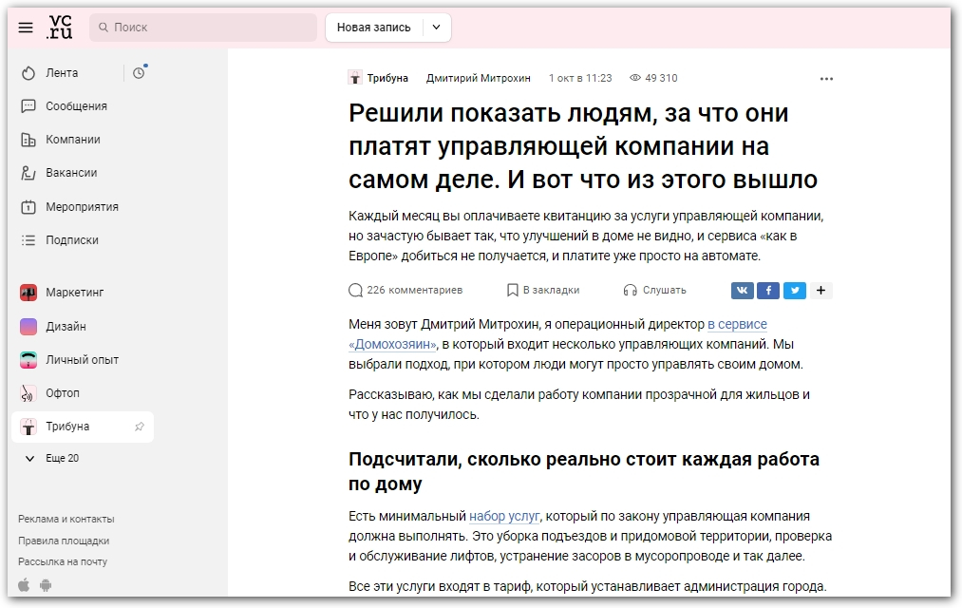Screen dimensions: 962x608
Task: Click the Сообщения menu label
Action: pyautogui.click(x=76, y=106)
